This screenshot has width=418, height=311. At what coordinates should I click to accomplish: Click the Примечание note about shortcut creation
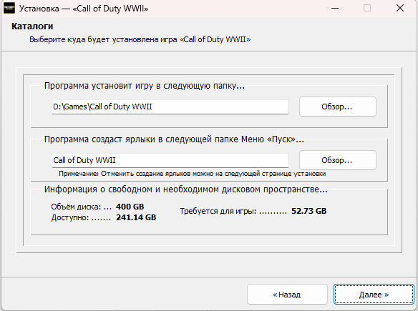(193, 174)
